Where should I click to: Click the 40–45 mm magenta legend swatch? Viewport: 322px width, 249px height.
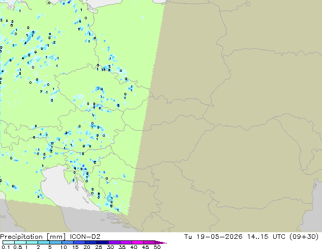(138, 242)
